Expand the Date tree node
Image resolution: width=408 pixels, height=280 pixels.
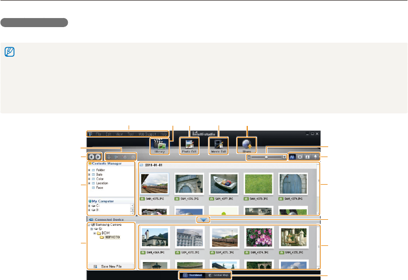click(89, 175)
